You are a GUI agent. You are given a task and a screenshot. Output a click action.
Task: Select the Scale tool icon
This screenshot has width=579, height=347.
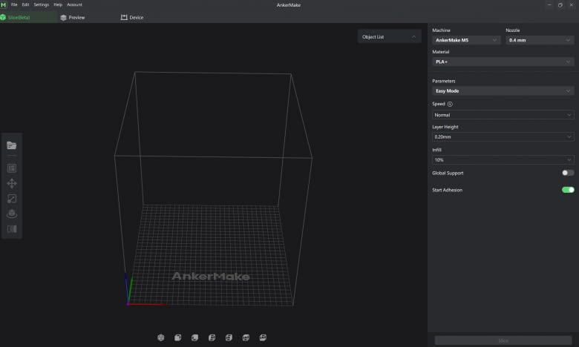coord(12,199)
